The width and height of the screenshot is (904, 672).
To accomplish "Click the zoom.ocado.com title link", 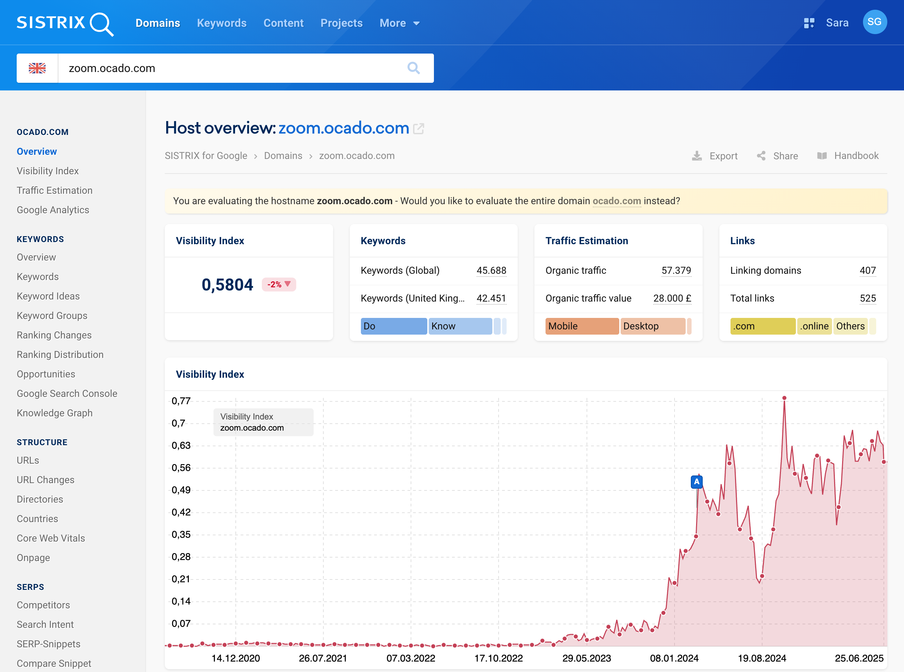I will 344,128.
